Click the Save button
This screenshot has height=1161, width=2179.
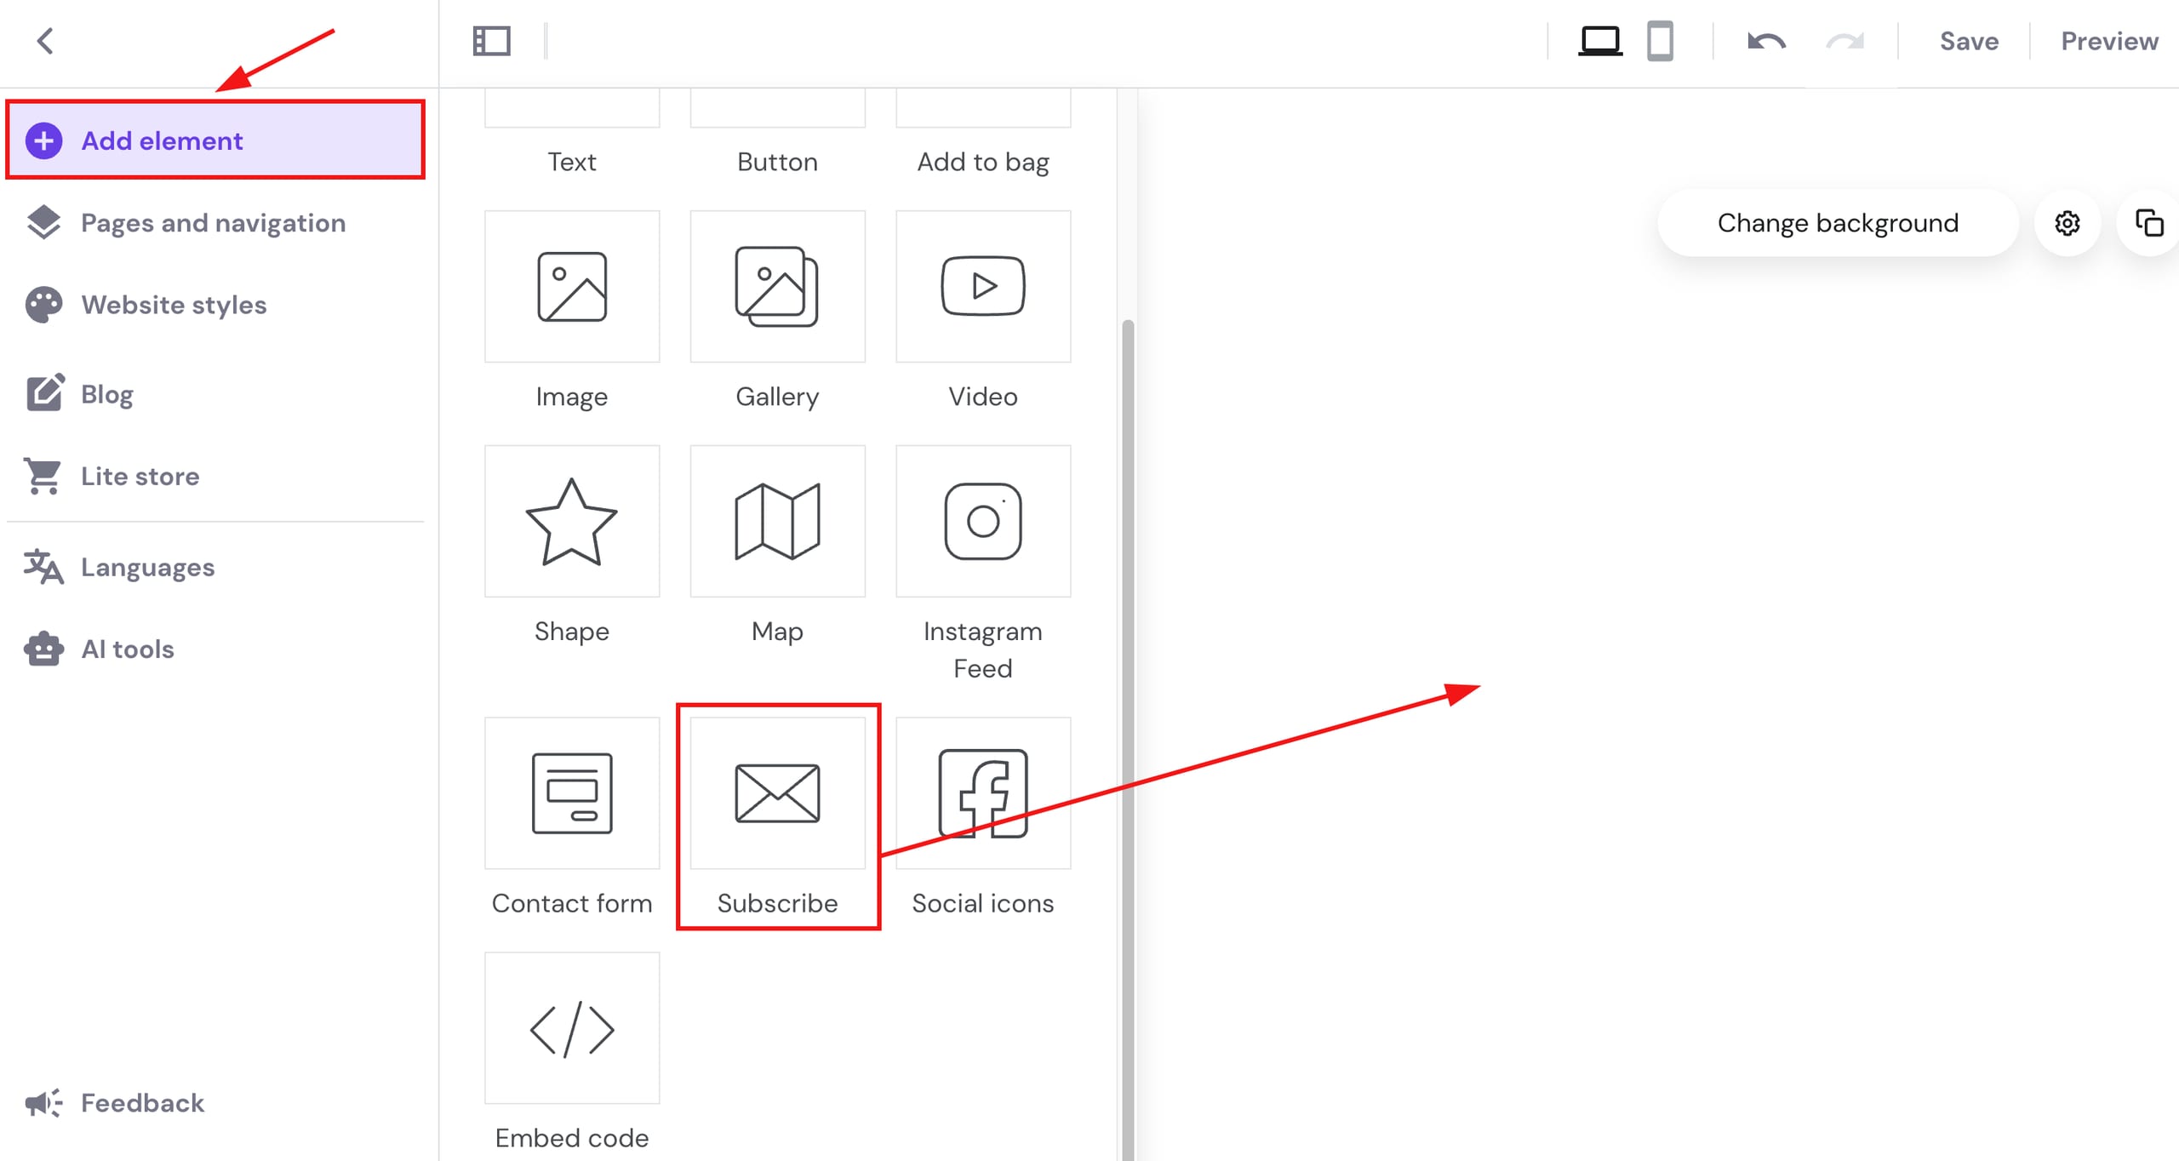(1969, 41)
